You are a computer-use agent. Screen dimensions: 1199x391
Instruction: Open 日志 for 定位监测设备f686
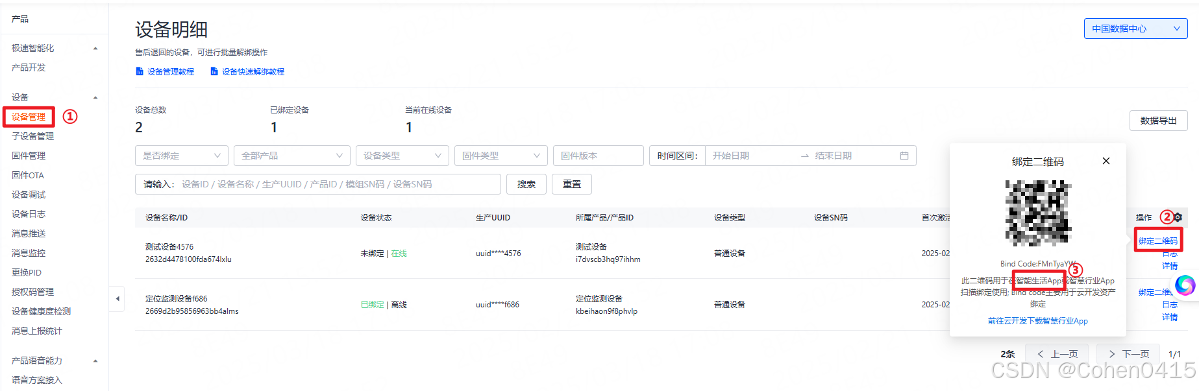coord(1170,305)
